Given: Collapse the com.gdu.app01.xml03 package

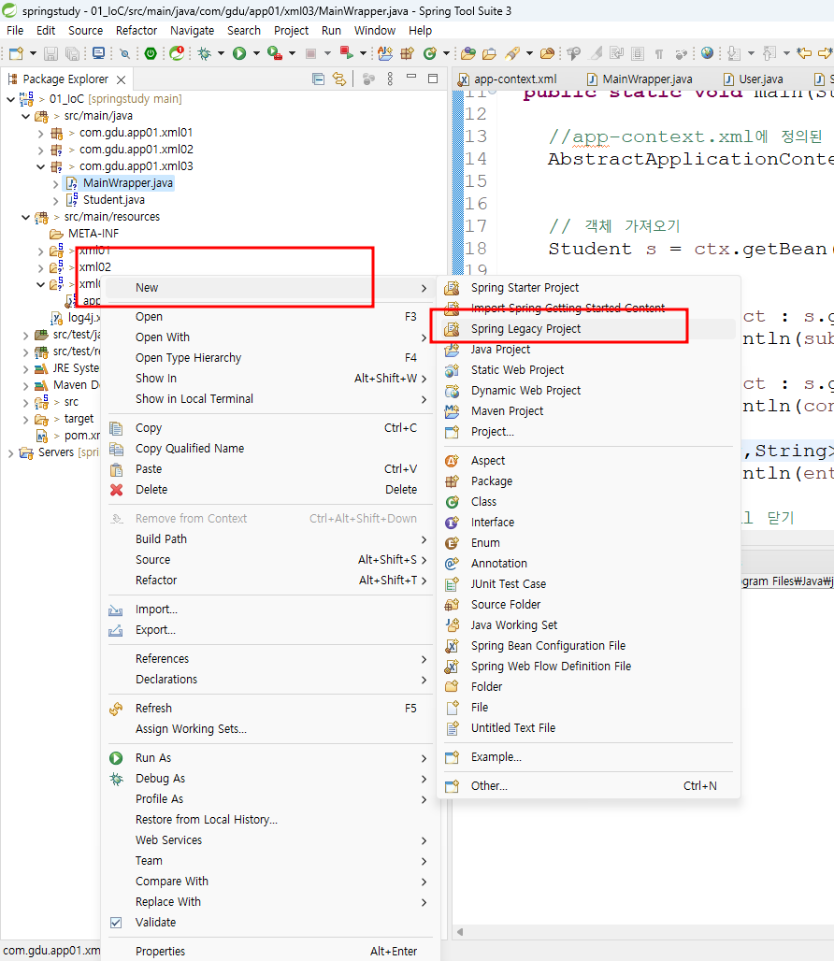Looking at the screenshot, I should click(x=40, y=166).
